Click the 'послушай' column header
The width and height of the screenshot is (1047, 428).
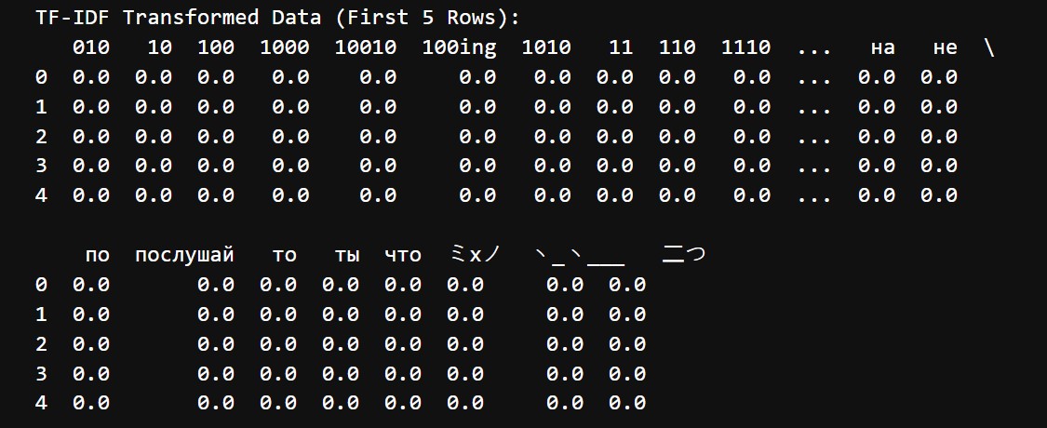point(184,255)
